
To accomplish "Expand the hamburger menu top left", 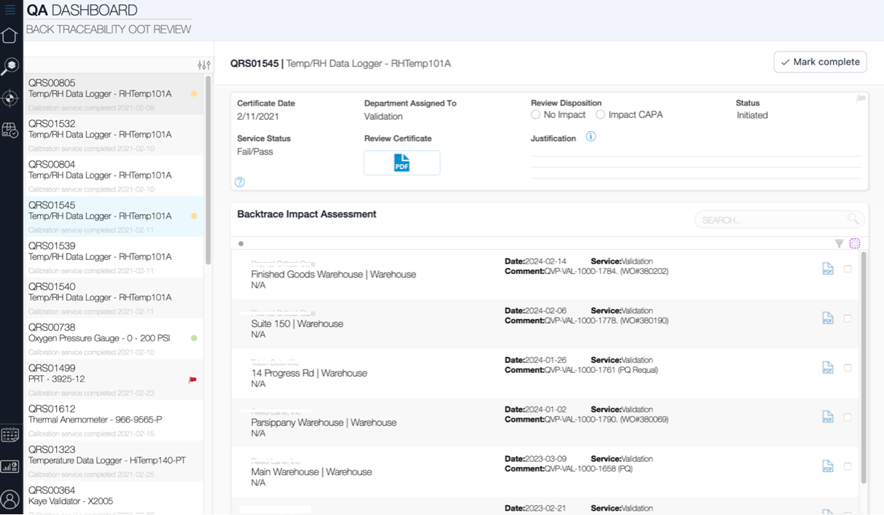I will coord(10,10).
